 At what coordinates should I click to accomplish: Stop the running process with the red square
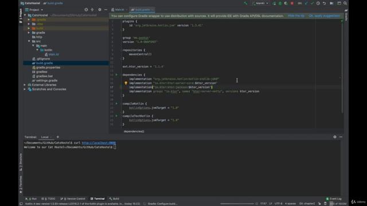[x=292, y=3]
